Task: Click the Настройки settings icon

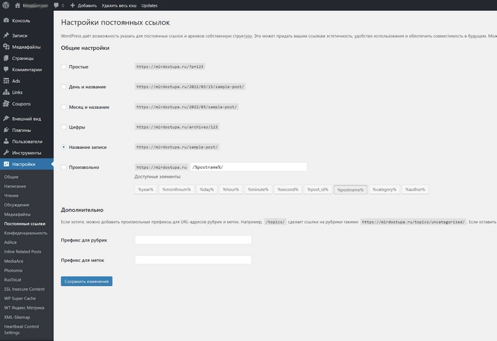Action: point(6,164)
